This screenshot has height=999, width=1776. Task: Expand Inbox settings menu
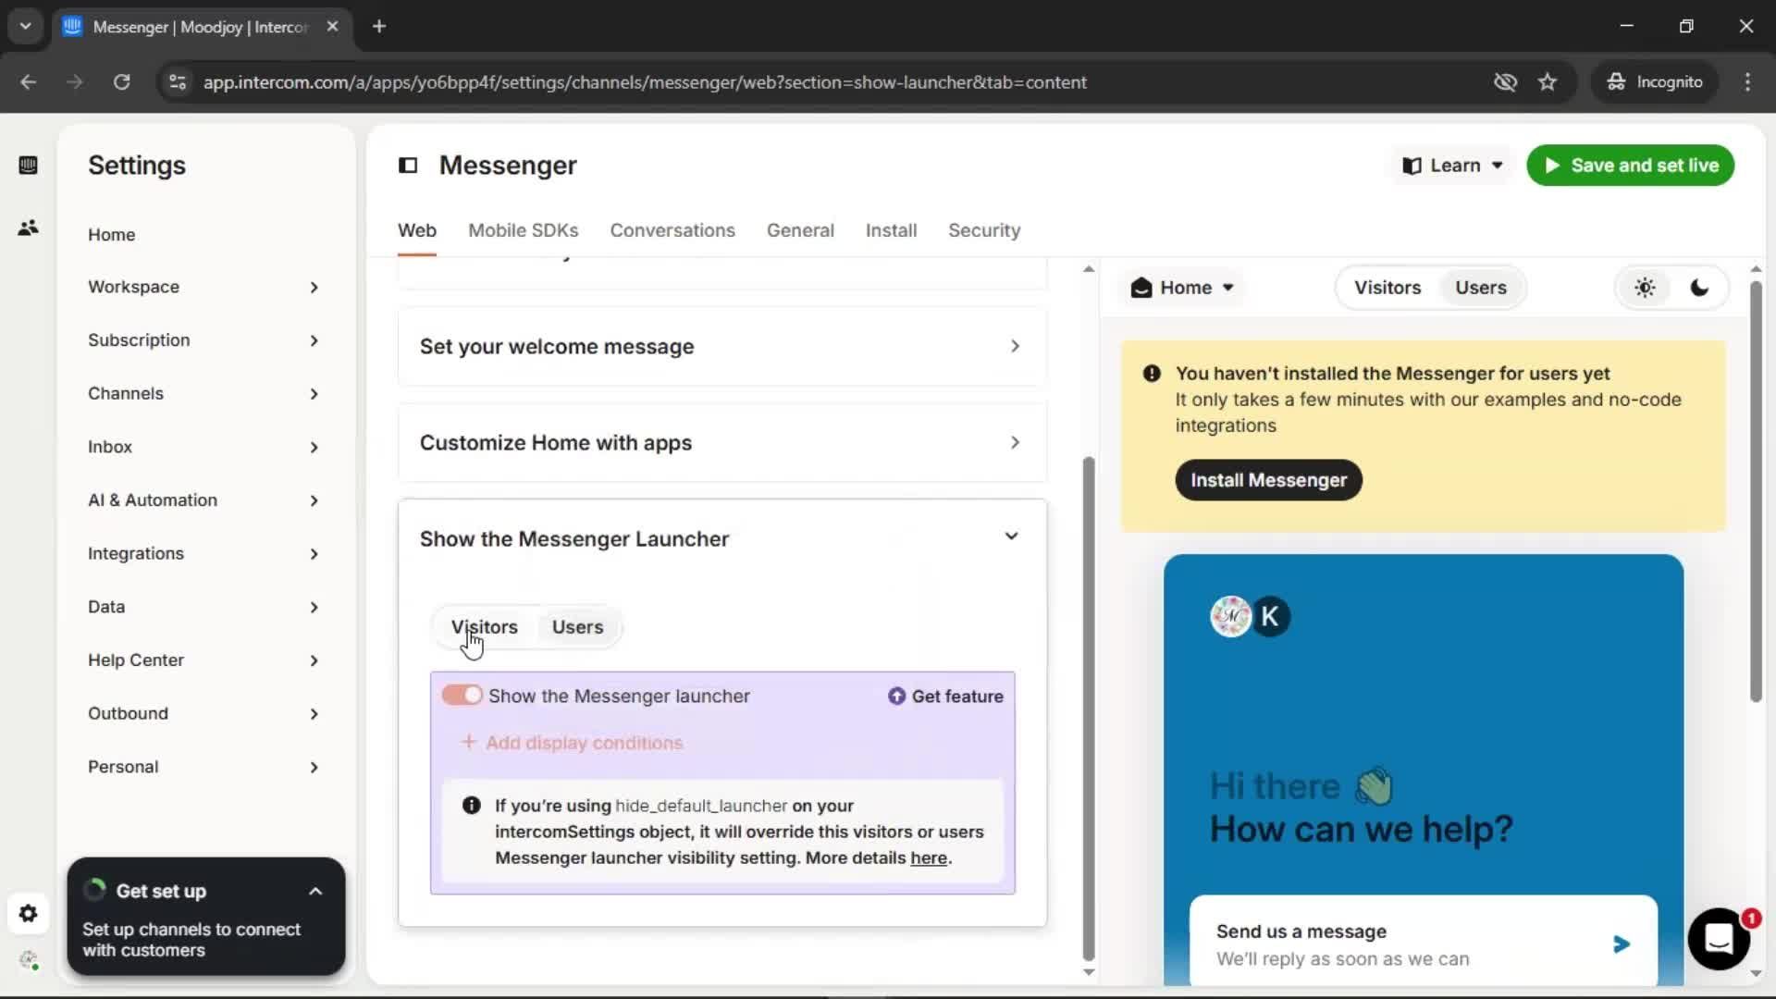(x=203, y=447)
